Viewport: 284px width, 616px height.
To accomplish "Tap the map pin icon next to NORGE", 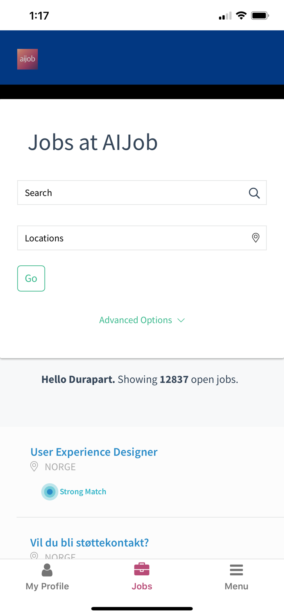I will [34, 467].
